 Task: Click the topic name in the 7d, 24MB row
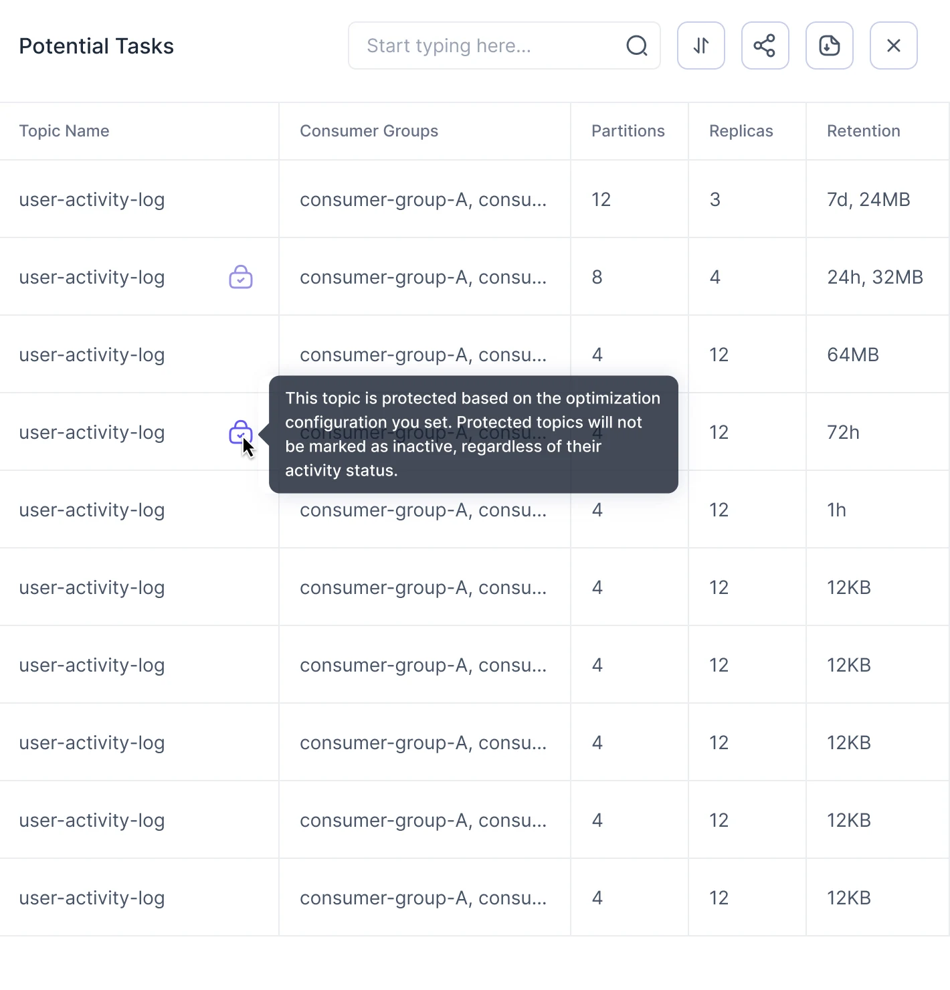(x=92, y=199)
